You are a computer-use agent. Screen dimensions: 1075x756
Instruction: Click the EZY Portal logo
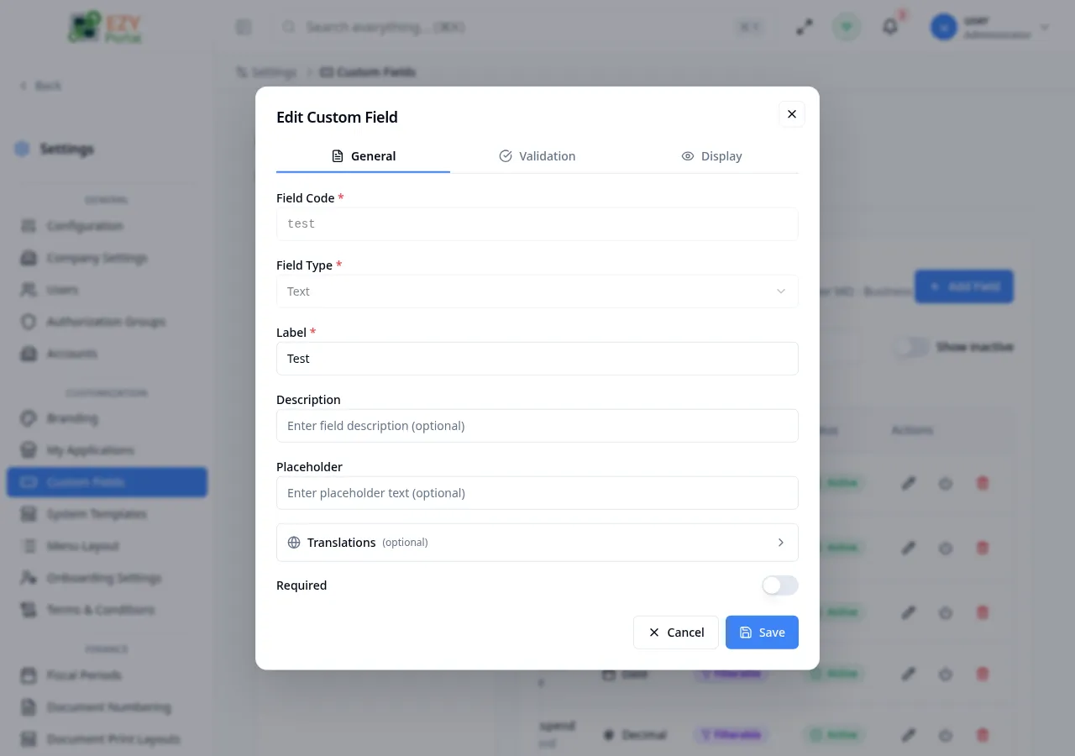106,27
